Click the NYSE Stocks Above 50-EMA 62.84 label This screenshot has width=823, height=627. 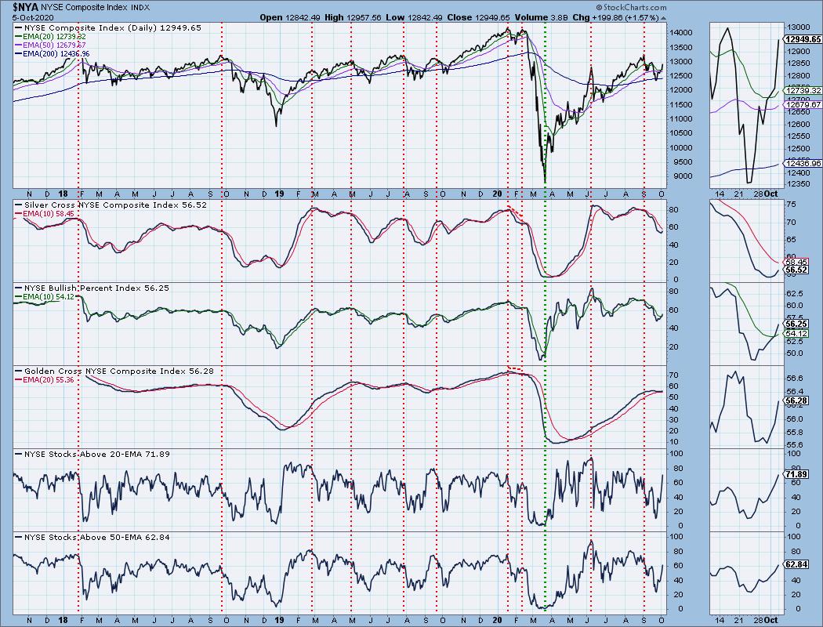coord(92,538)
